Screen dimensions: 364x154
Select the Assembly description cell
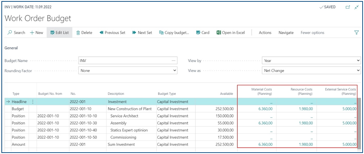point(131,123)
